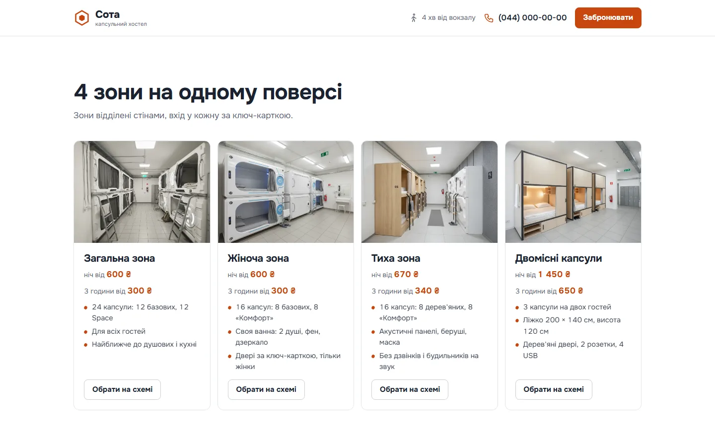
Task: Click the night price "1 450 ₴"
Action: pos(554,274)
